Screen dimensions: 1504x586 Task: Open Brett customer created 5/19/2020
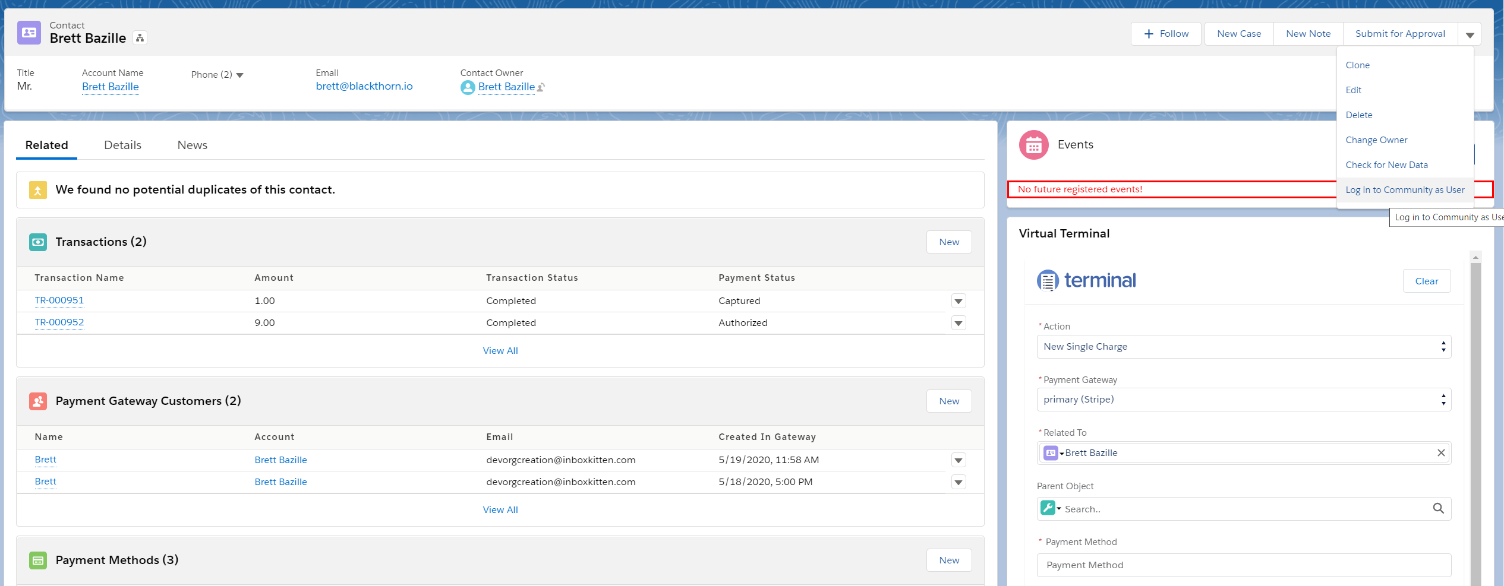45,460
